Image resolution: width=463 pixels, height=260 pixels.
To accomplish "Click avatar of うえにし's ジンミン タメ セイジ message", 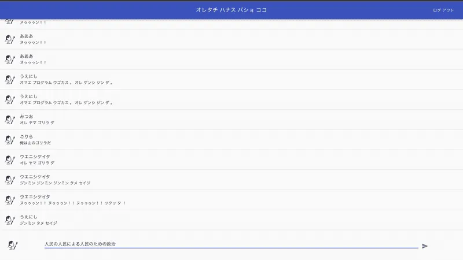I will (10, 220).
